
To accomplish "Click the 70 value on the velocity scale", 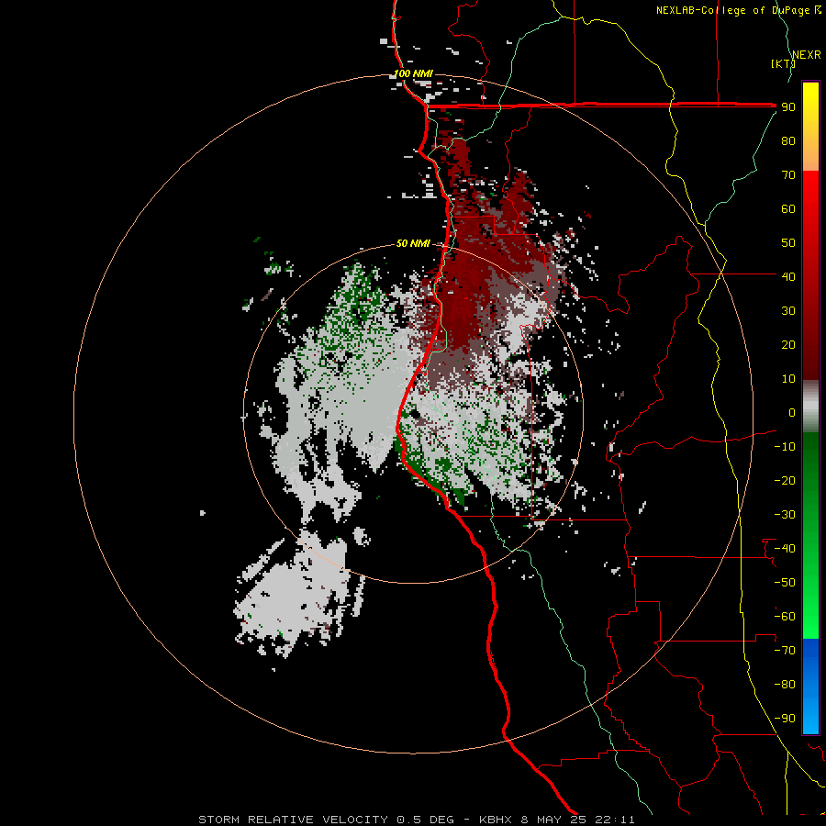I will 788,175.
